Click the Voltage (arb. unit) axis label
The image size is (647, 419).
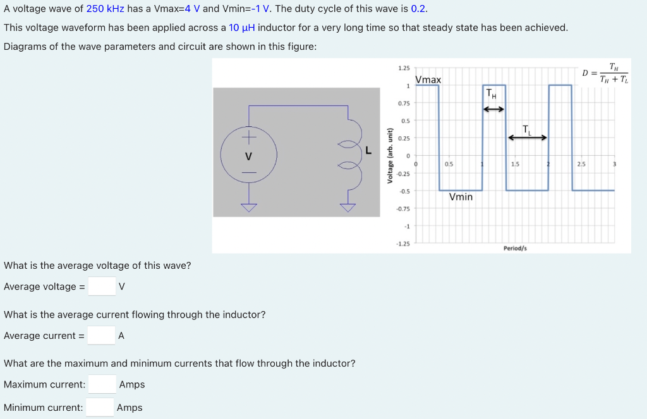click(x=389, y=156)
